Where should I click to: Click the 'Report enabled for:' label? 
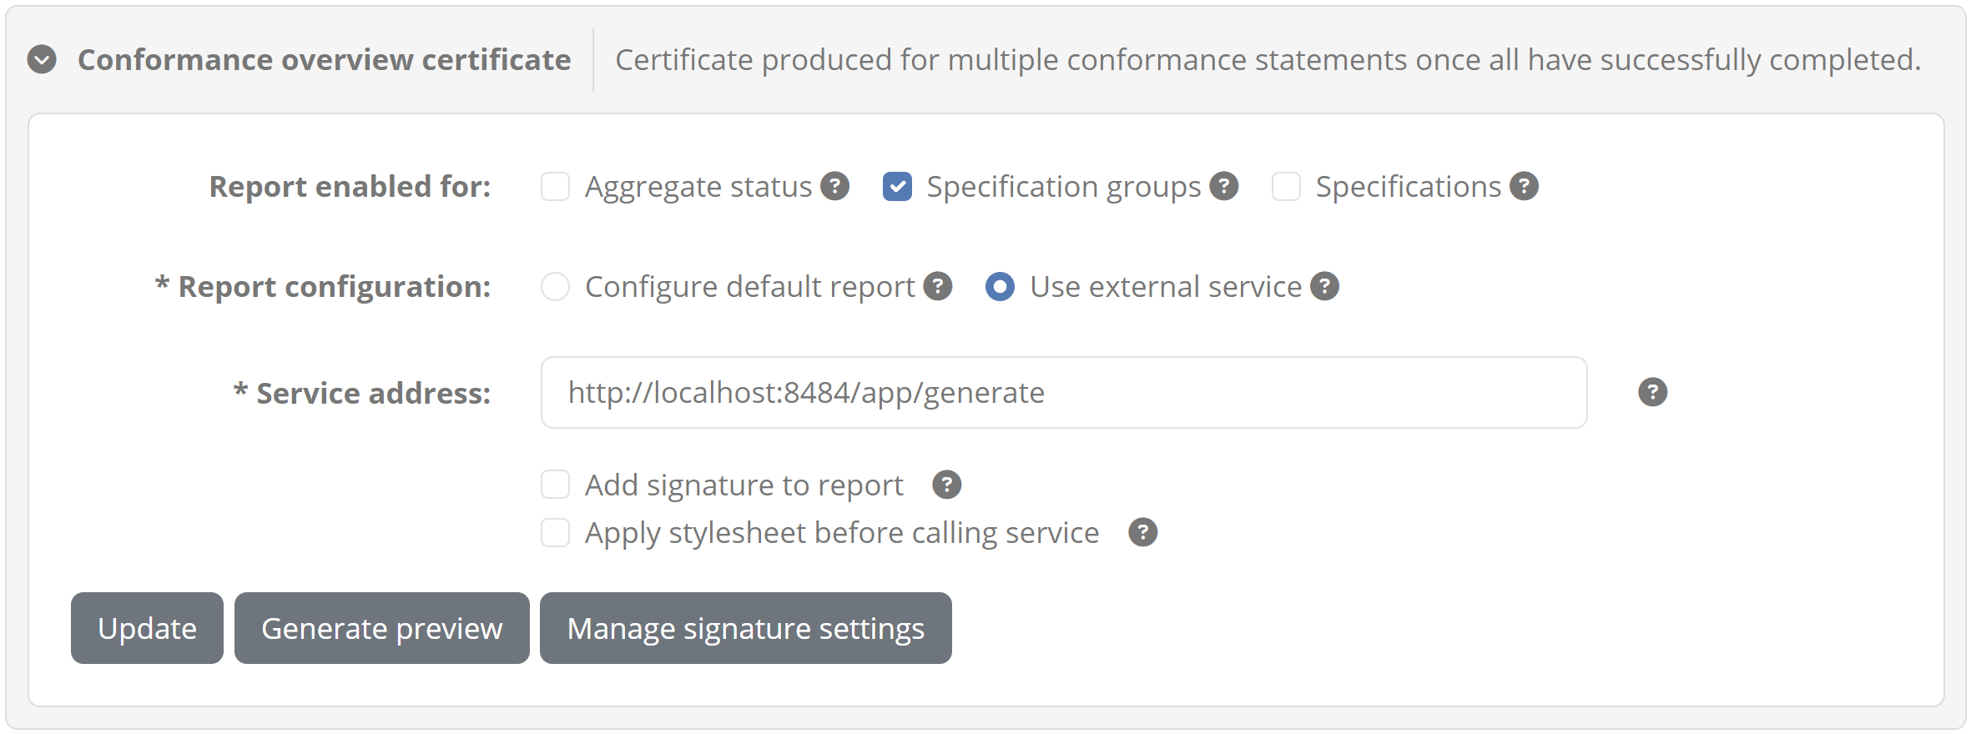(350, 187)
